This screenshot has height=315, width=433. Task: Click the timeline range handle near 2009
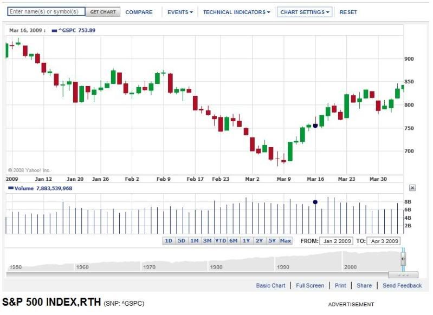tap(403, 259)
